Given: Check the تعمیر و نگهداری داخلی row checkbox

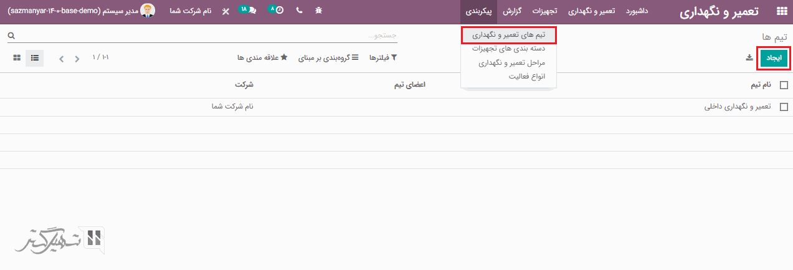Looking at the screenshot, I should (x=784, y=107).
